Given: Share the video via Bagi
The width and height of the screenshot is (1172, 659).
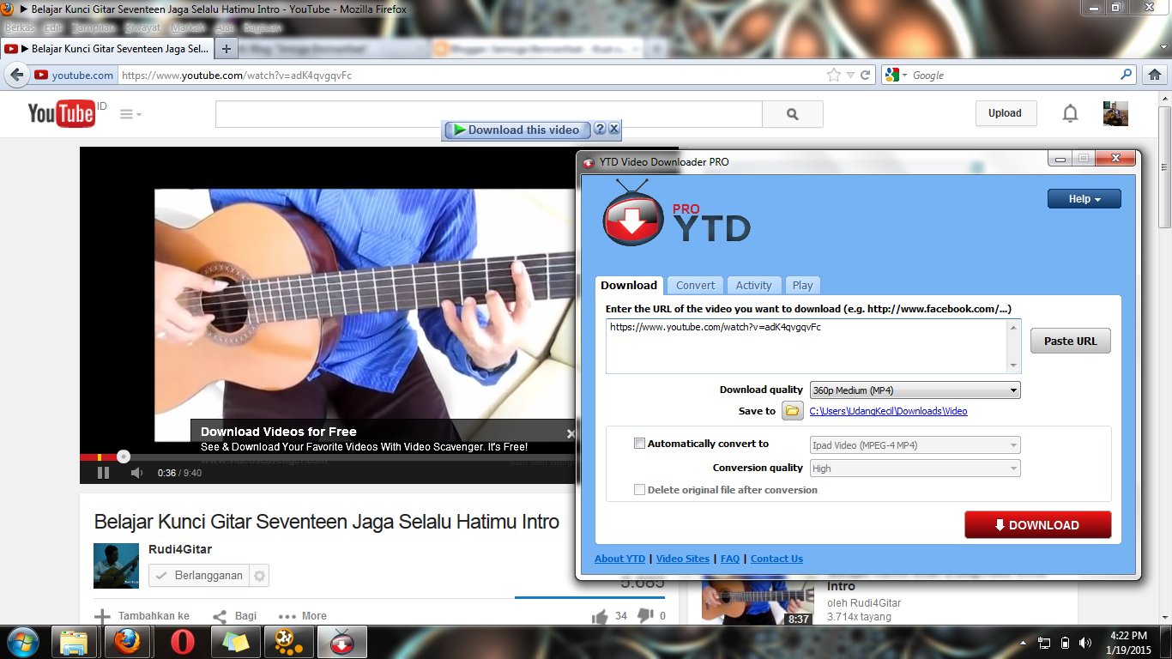Looking at the screenshot, I should pos(234,616).
